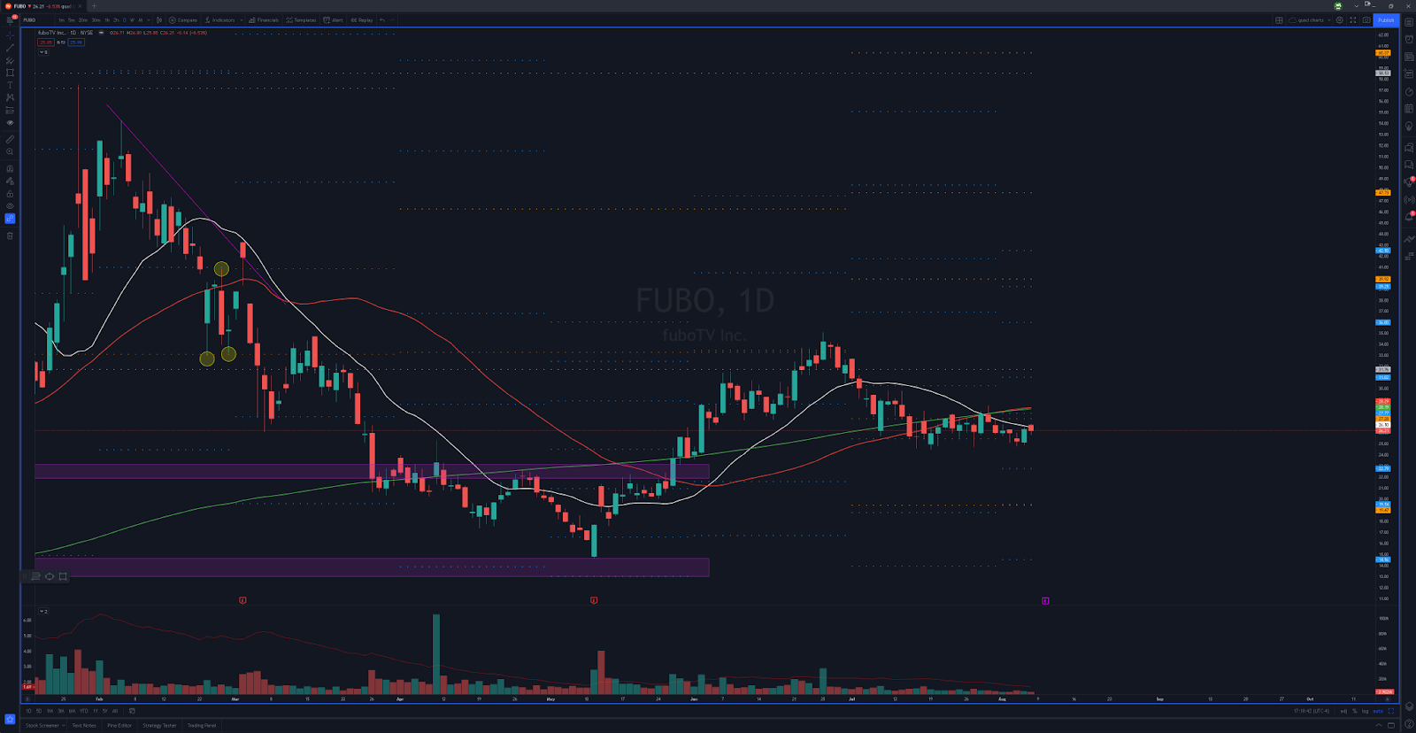Viewport: 1416px width, 733px height.
Task: Start bar Replay mode
Action: [x=362, y=19]
